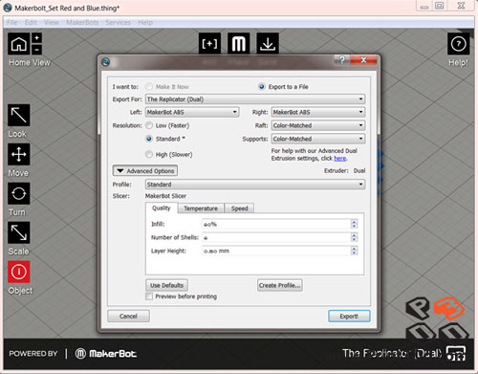Zoom in with the plus button
The image size is (478, 374).
pyautogui.click(x=37, y=38)
